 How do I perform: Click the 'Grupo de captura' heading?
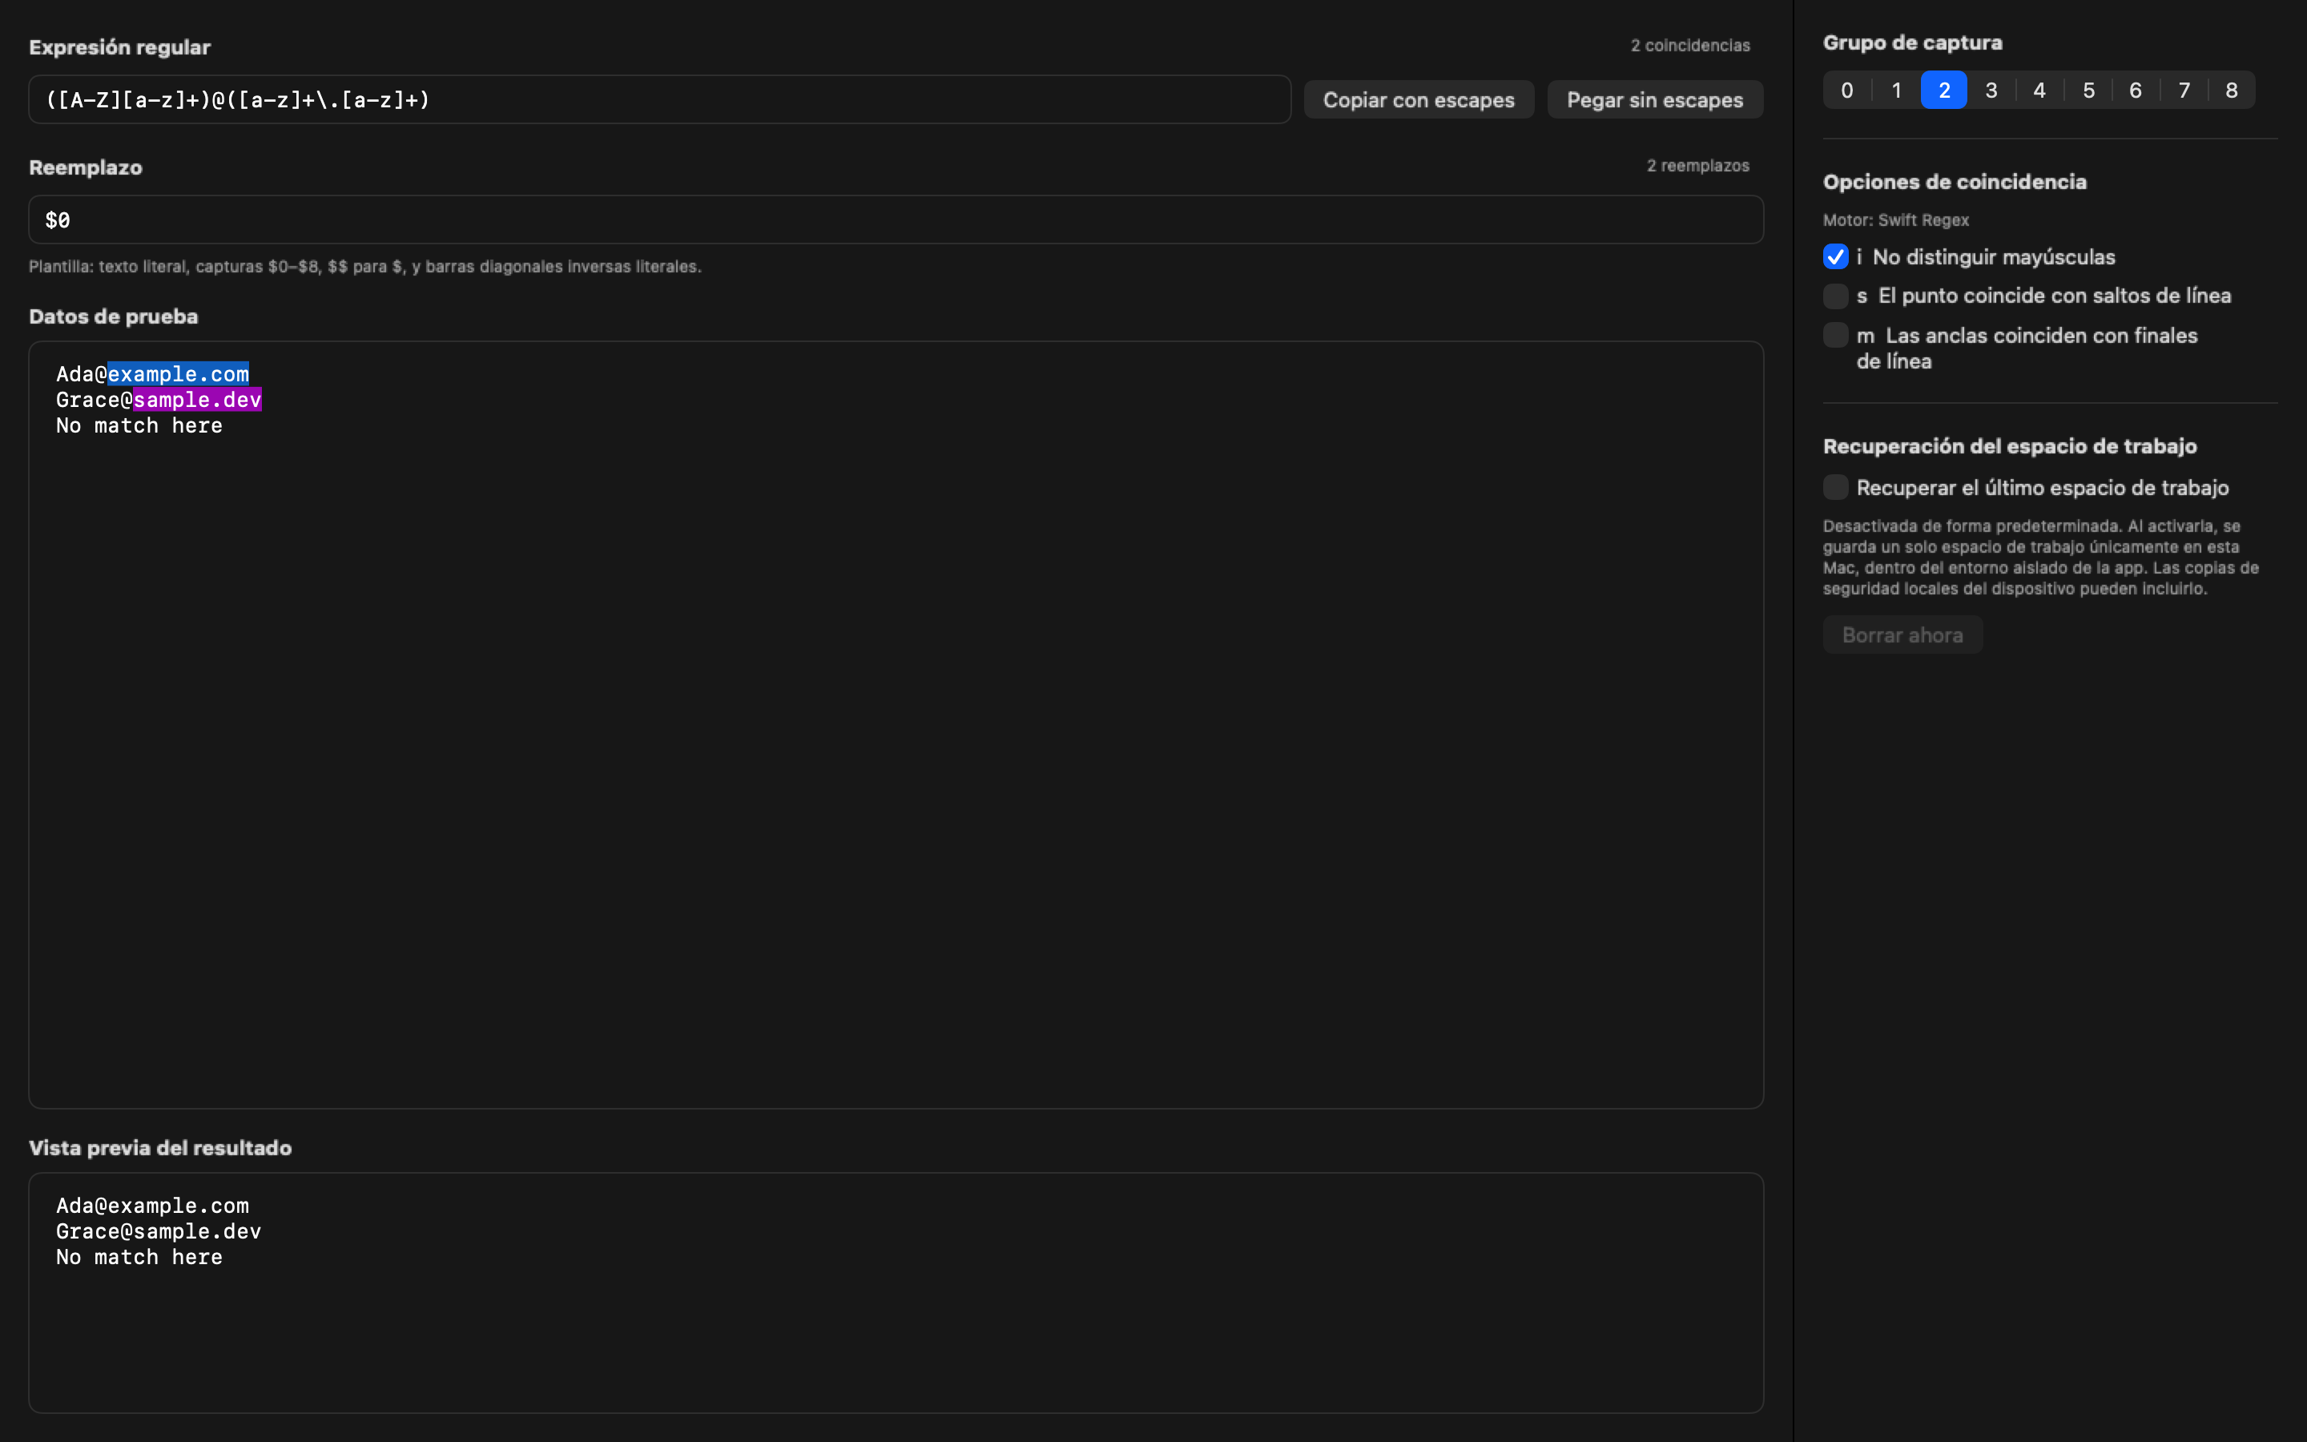(x=1912, y=43)
